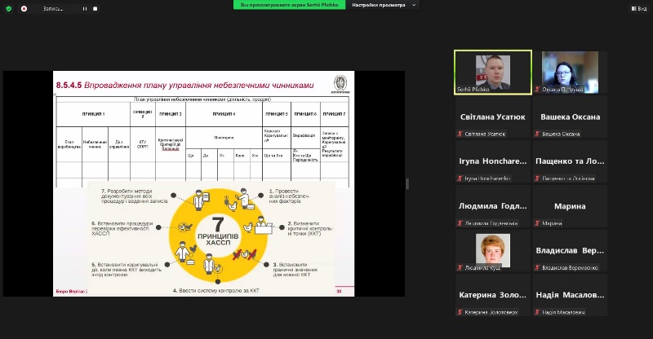This screenshot has height=339, width=653.
Task: Click muted mic icon beside Світлана Усатюк label
Action: (x=460, y=134)
